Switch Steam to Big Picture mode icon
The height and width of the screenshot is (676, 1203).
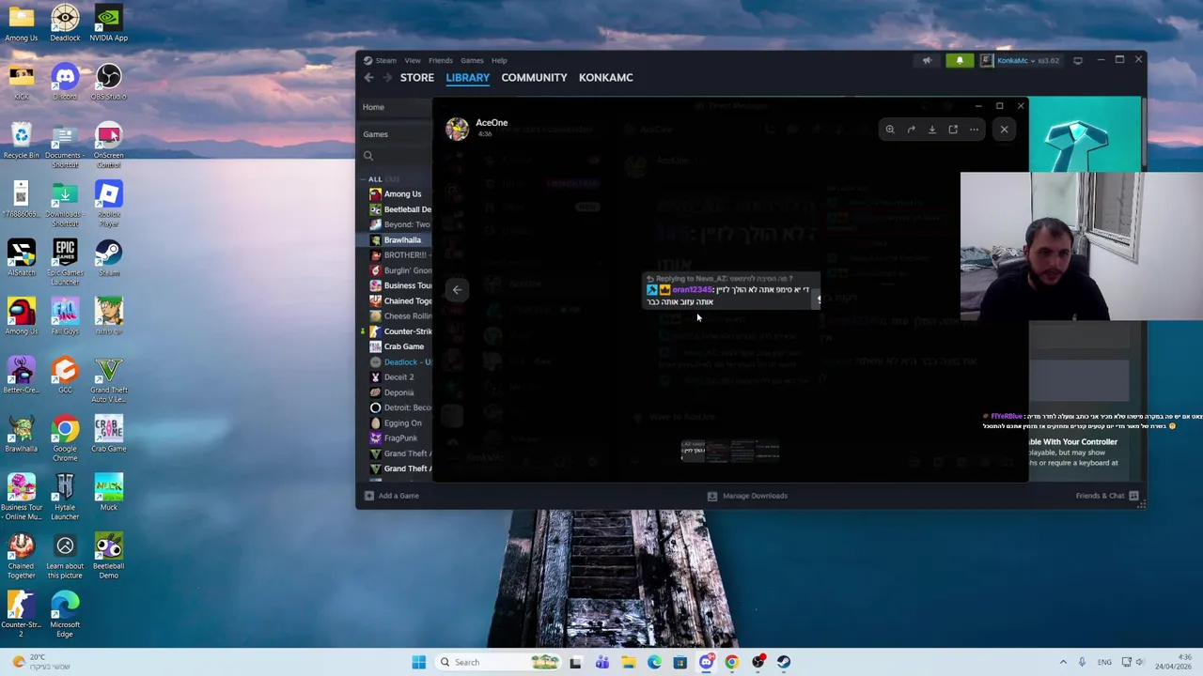pos(1077,60)
